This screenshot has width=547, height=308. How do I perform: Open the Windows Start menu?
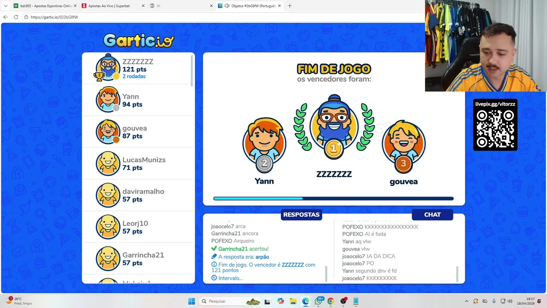tap(191, 301)
